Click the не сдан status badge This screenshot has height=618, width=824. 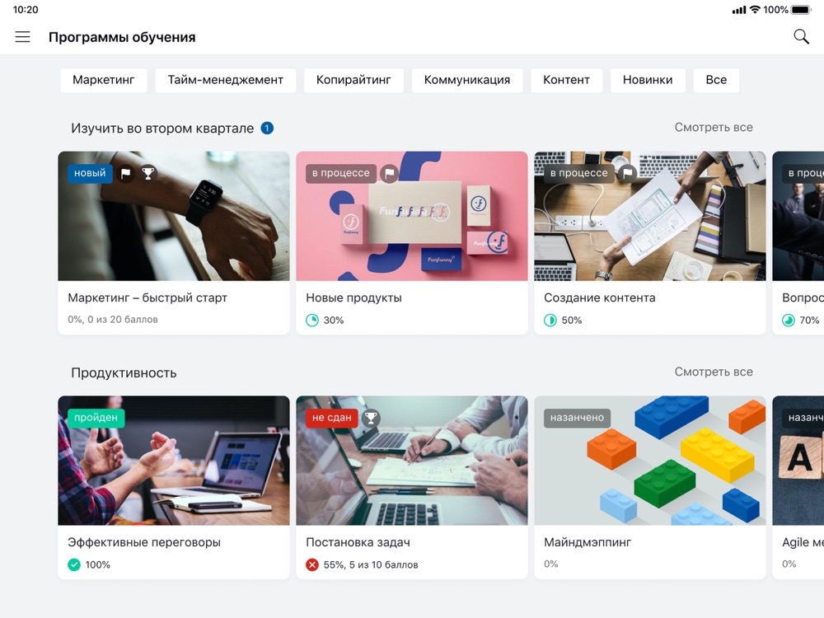pyautogui.click(x=331, y=418)
